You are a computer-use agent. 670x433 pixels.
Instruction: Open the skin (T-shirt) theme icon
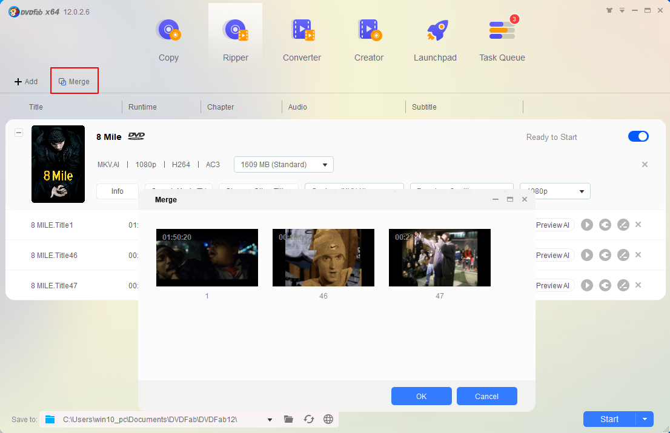(x=609, y=10)
